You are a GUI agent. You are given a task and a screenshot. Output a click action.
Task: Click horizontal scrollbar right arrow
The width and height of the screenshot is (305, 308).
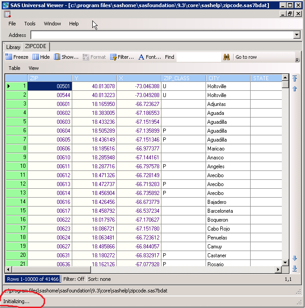click(x=278, y=270)
